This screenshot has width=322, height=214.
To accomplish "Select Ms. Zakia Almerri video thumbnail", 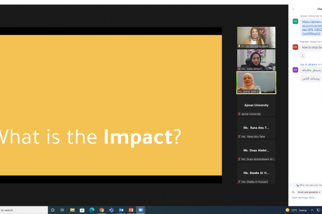I will (x=257, y=60).
